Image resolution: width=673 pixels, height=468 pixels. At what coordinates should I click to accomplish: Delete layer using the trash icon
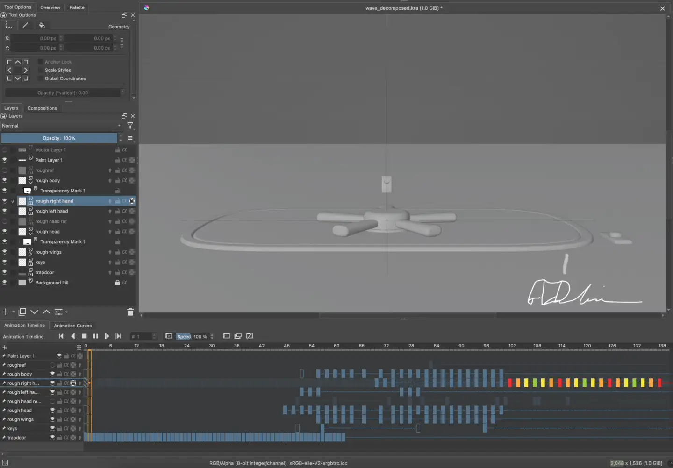pyautogui.click(x=130, y=312)
